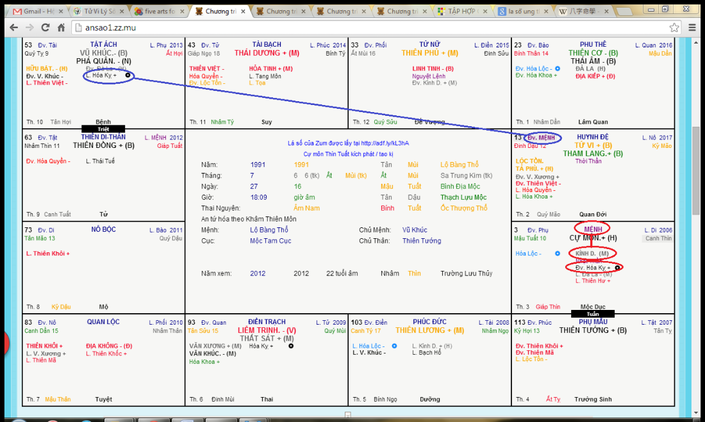Close the five arts tab
Viewport: 705px width, 422px height.
182,12
